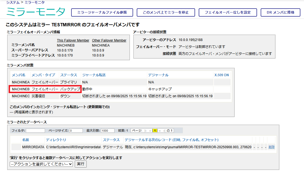Viewport: 304px width, 174px height.
Task: Click the ディレクトリ column header
Action: pyautogui.click(x=56, y=140)
